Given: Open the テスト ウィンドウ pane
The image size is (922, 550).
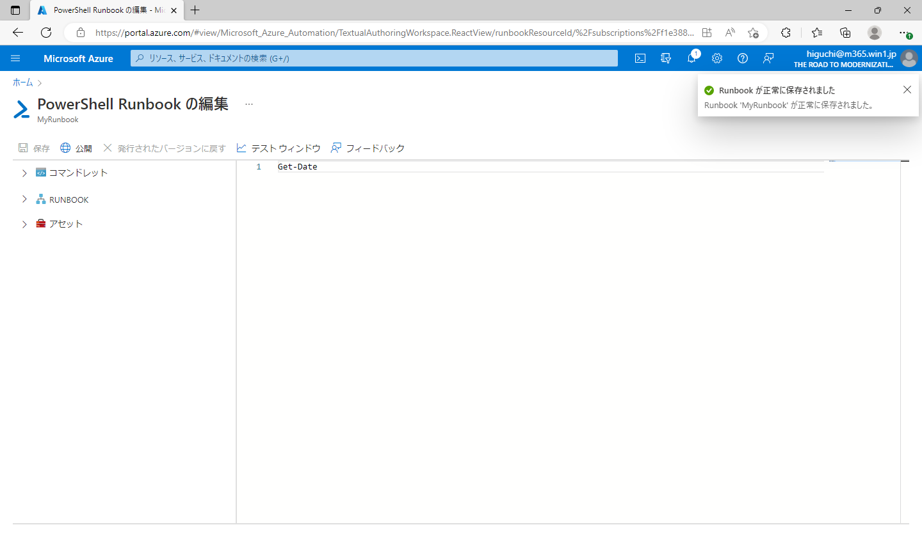Looking at the screenshot, I should coord(279,148).
